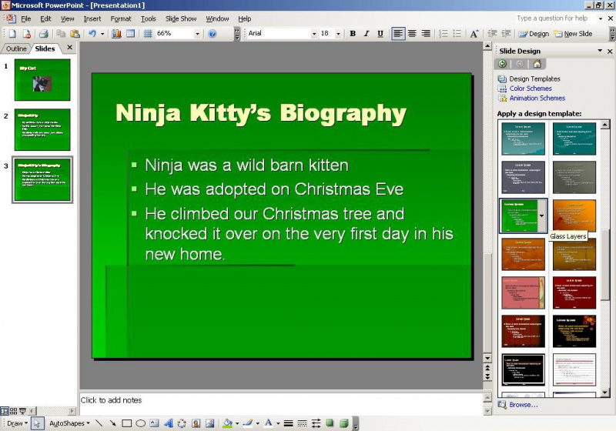
Task: Insert a chart using the chart icon
Action: point(117,34)
